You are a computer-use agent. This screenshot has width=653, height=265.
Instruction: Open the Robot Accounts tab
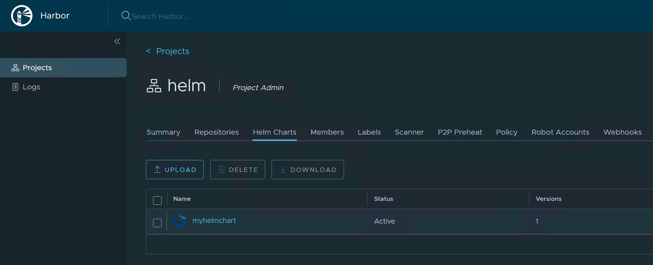click(x=560, y=132)
